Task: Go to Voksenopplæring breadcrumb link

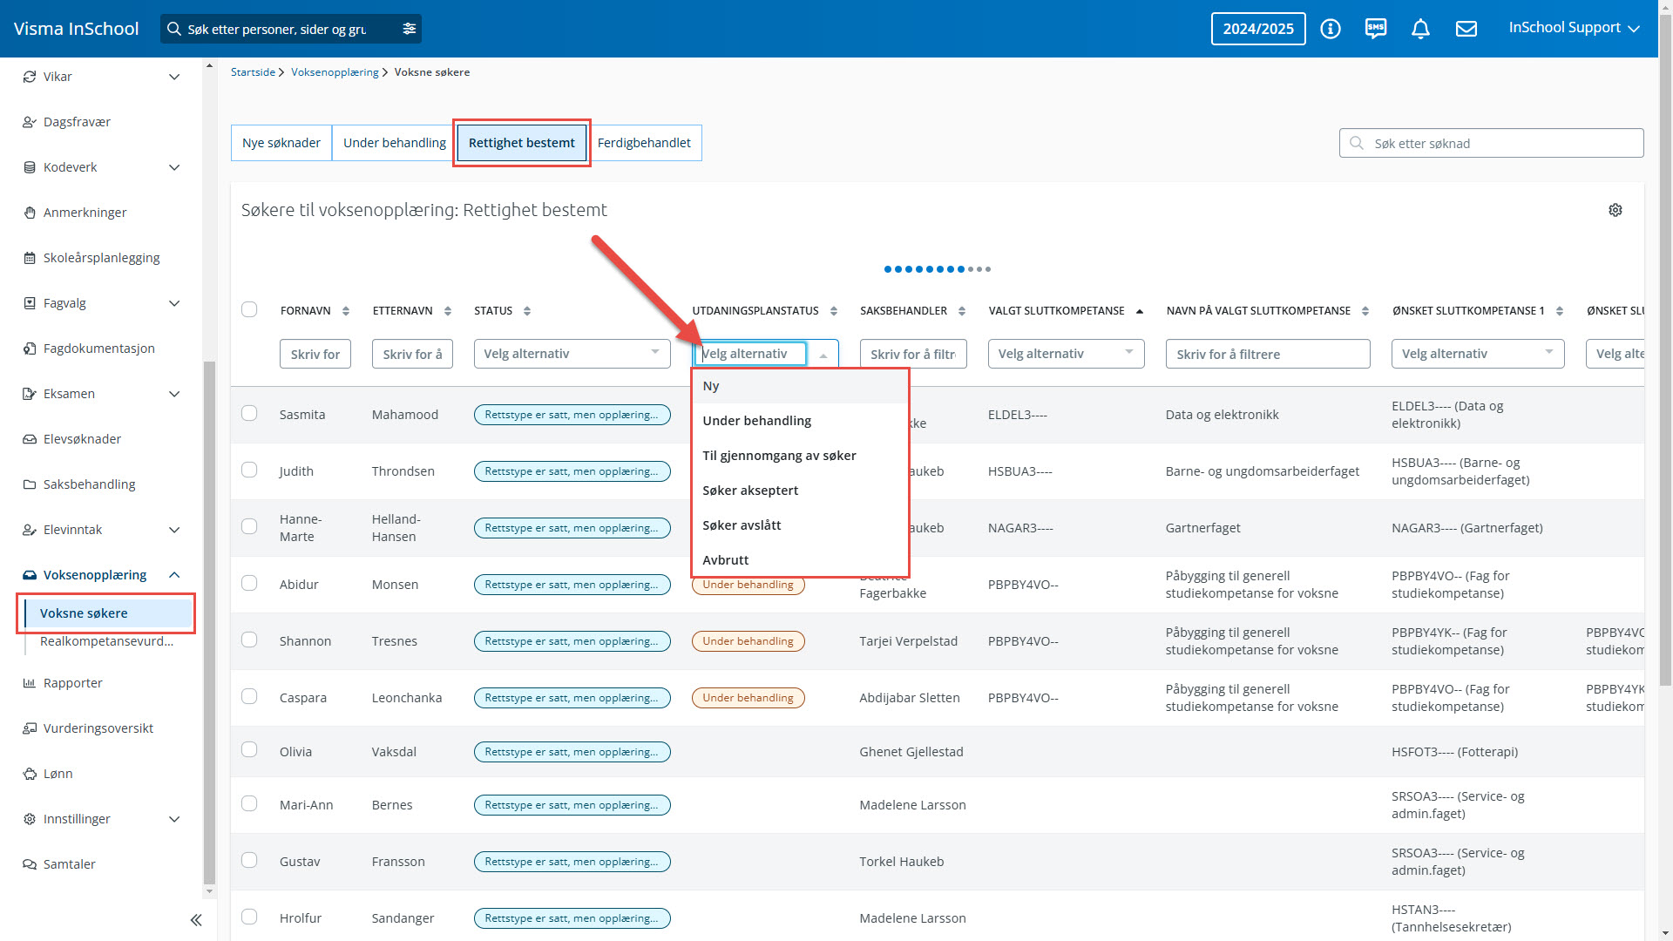Action: pos(335,72)
